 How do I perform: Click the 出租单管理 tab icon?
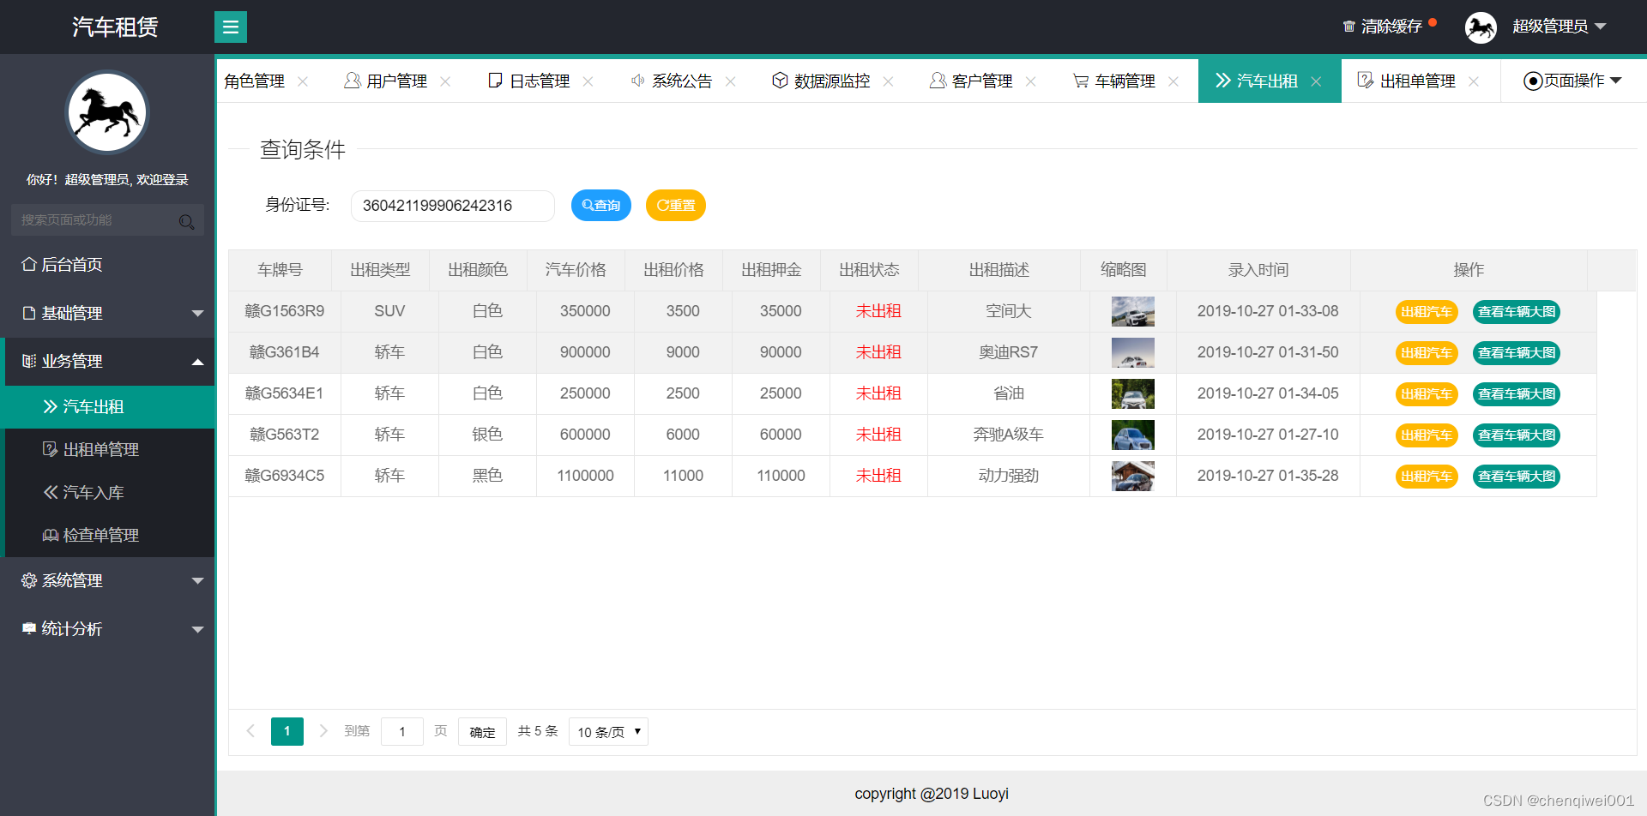click(1365, 80)
